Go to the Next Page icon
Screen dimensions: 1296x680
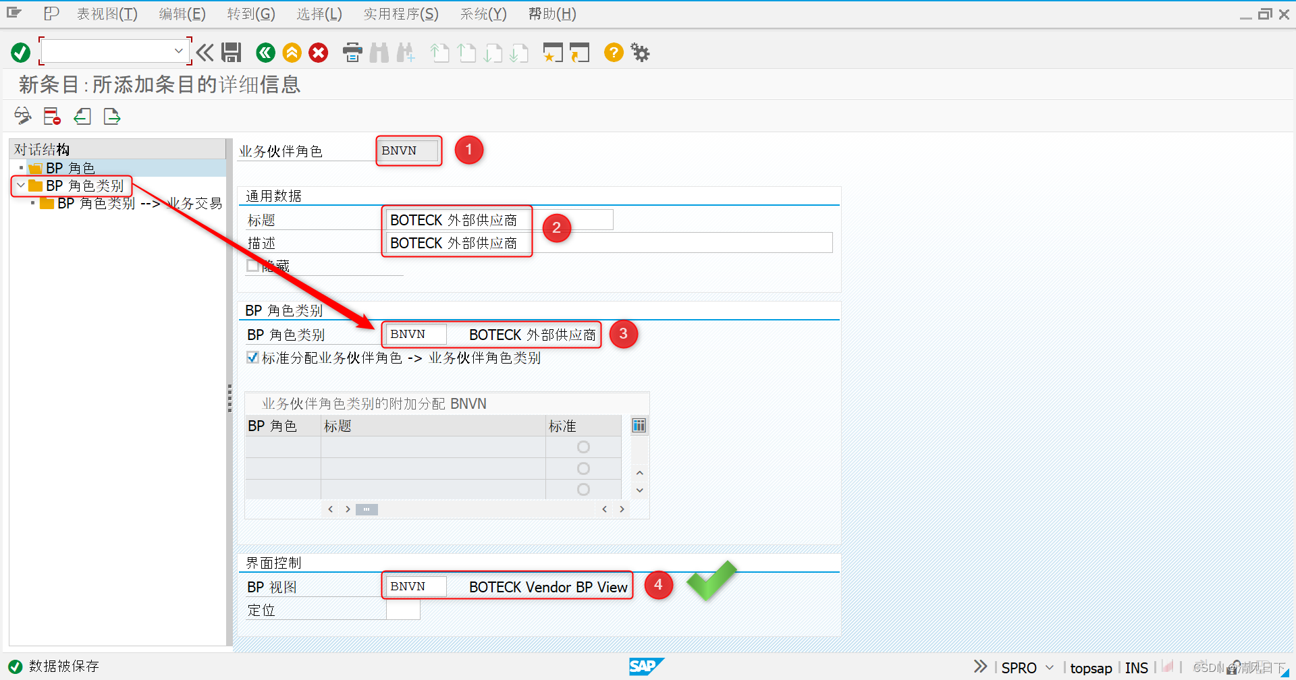(x=493, y=52)
